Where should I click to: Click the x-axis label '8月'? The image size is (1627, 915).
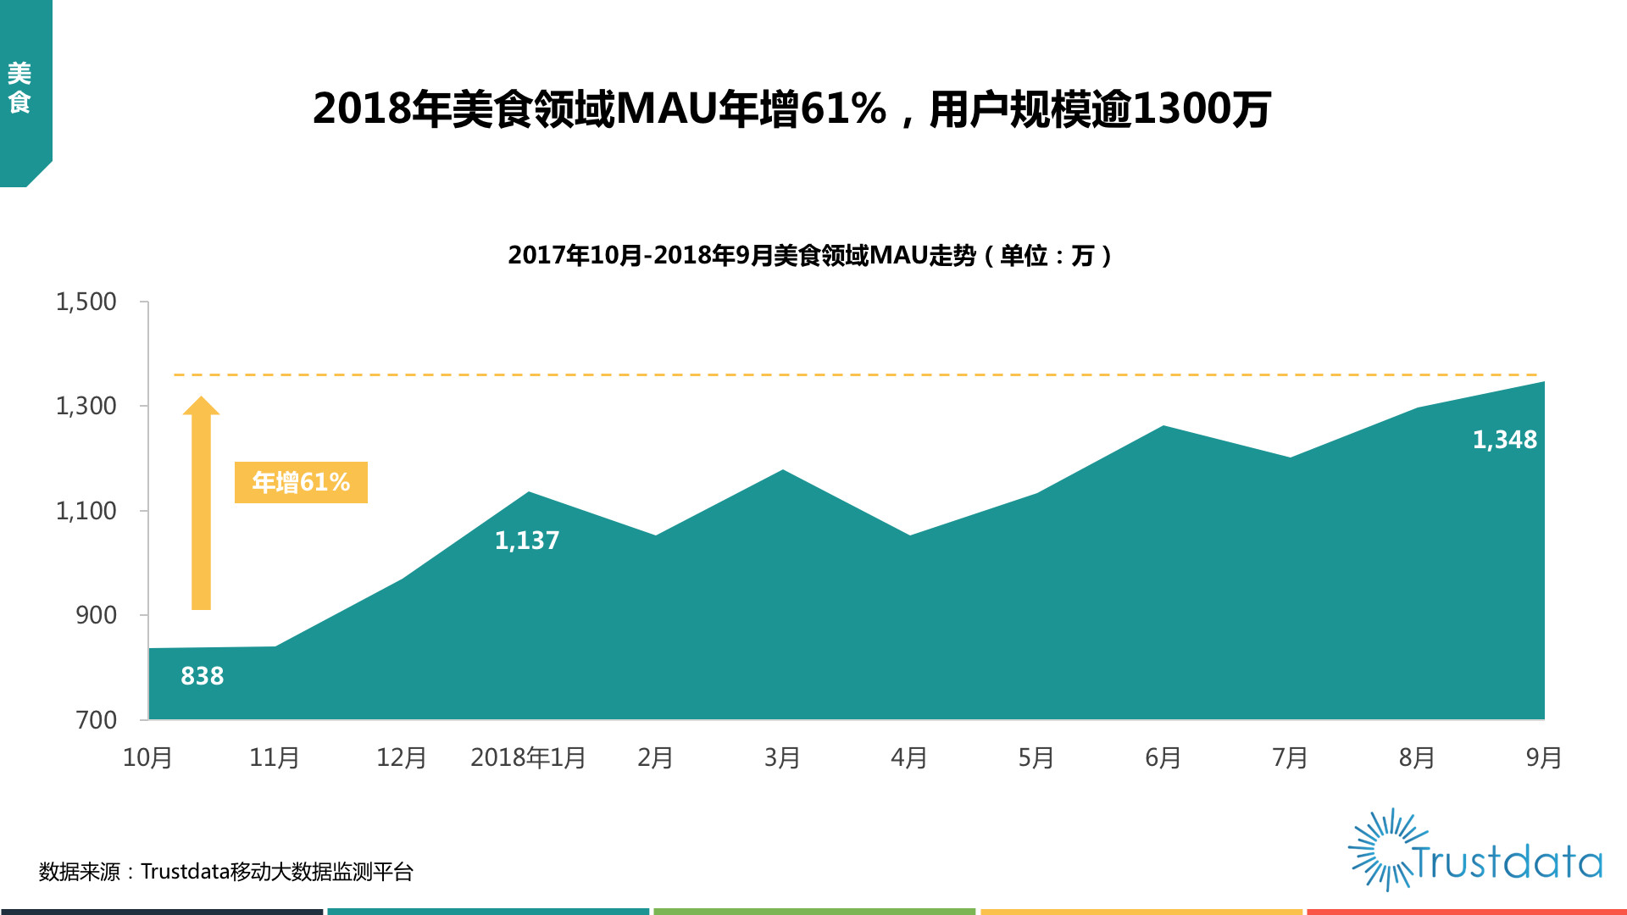(x=1417, y=757)
